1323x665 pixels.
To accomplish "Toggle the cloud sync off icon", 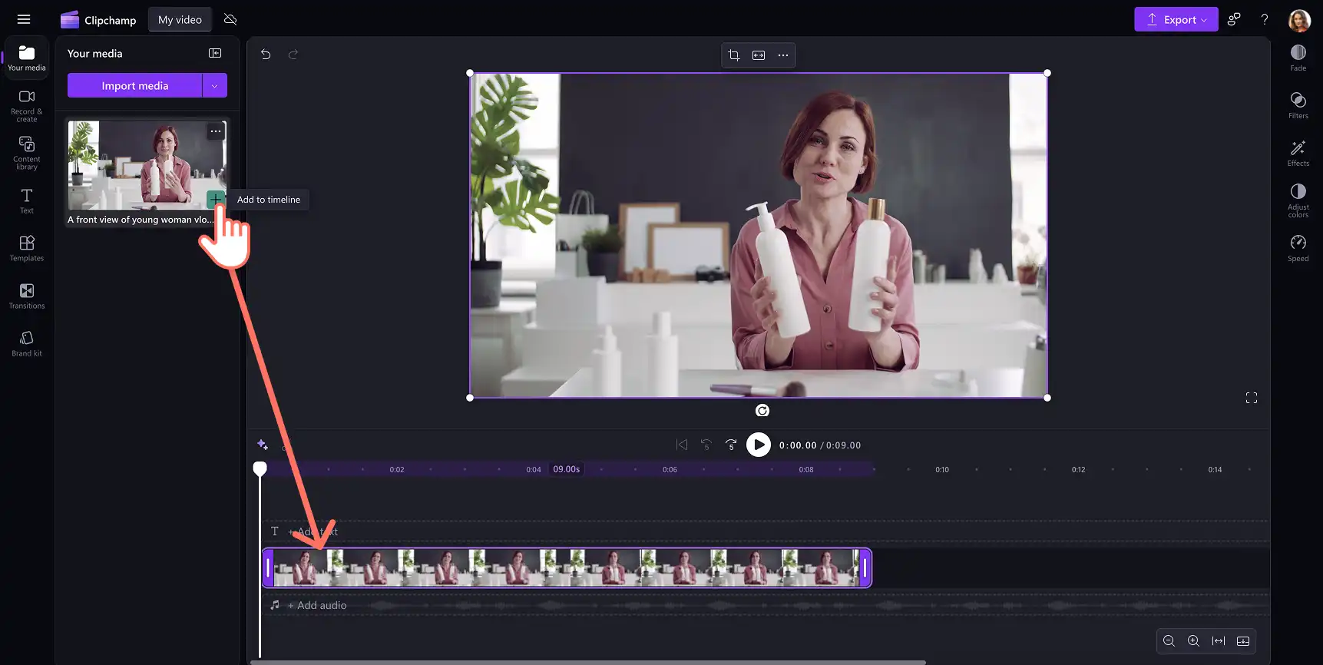I will pos(230,19).
